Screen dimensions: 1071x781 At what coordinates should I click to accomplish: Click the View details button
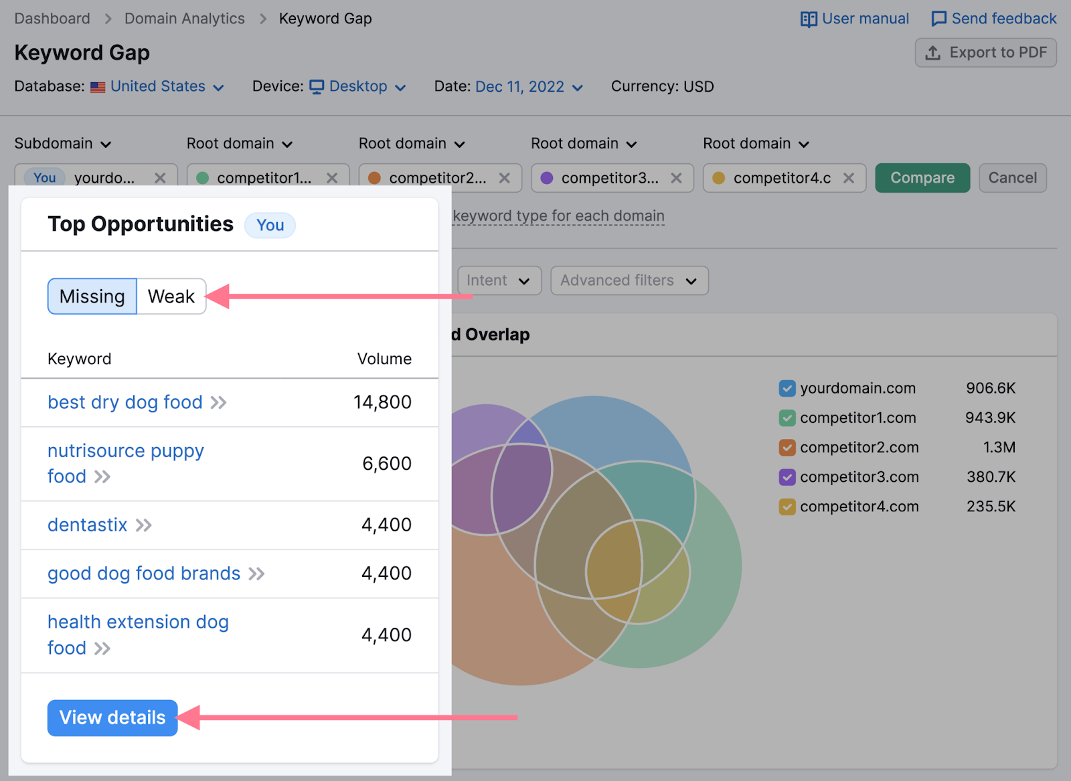coord(112,717)
